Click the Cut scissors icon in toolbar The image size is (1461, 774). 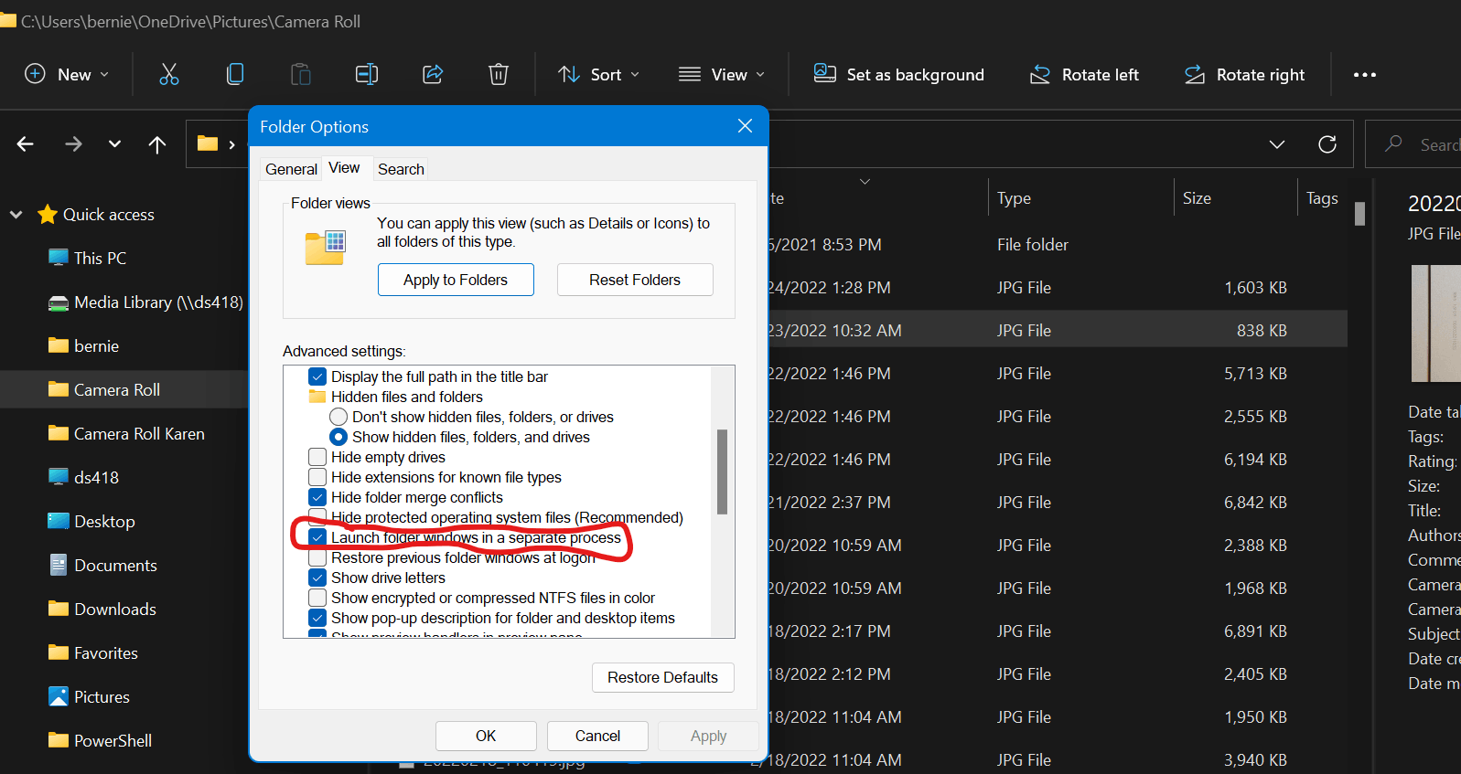coord(169,74)
